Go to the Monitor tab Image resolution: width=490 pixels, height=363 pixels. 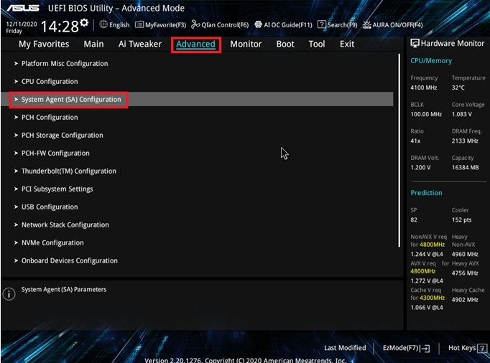pos(246,44)
